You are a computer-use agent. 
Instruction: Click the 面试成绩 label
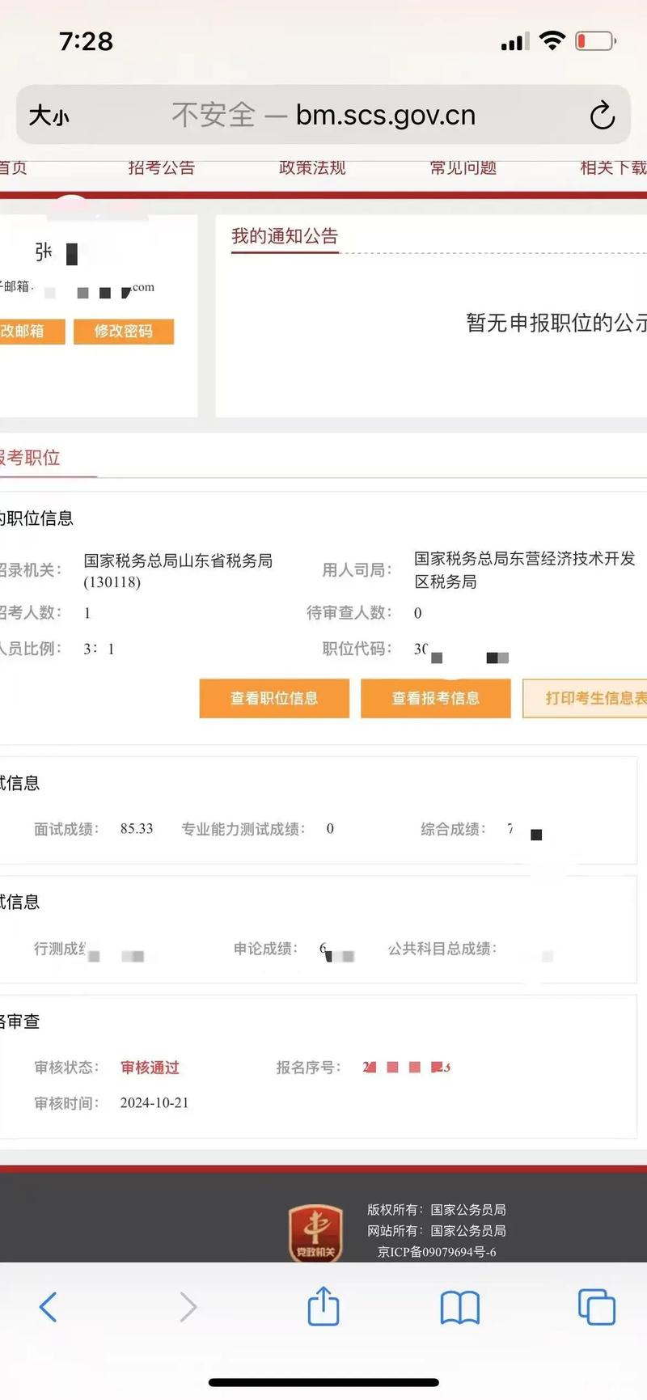pos(66,829)
